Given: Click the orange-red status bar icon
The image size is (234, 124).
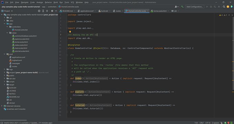Looking at the screenshot, I should (228, 123).
